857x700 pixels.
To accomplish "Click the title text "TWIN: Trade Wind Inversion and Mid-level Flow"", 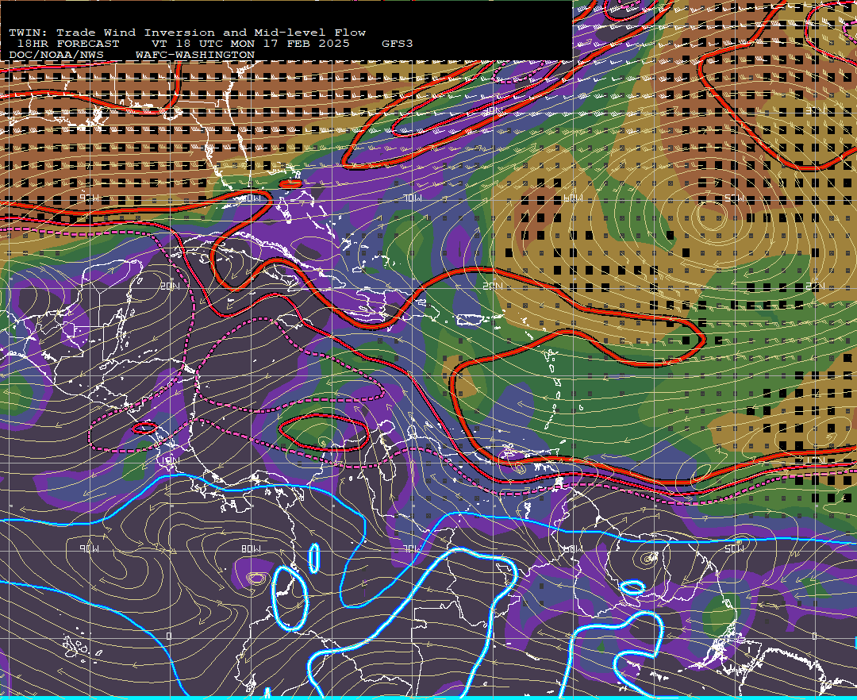I will pos(187,33).
